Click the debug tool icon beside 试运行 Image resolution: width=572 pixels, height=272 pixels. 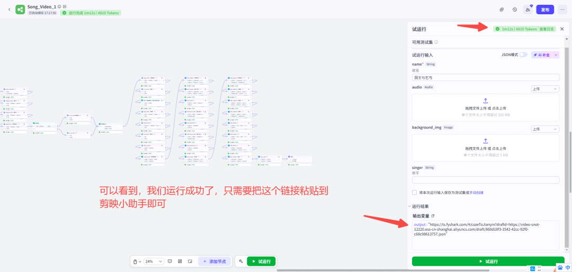pos(241,261)
